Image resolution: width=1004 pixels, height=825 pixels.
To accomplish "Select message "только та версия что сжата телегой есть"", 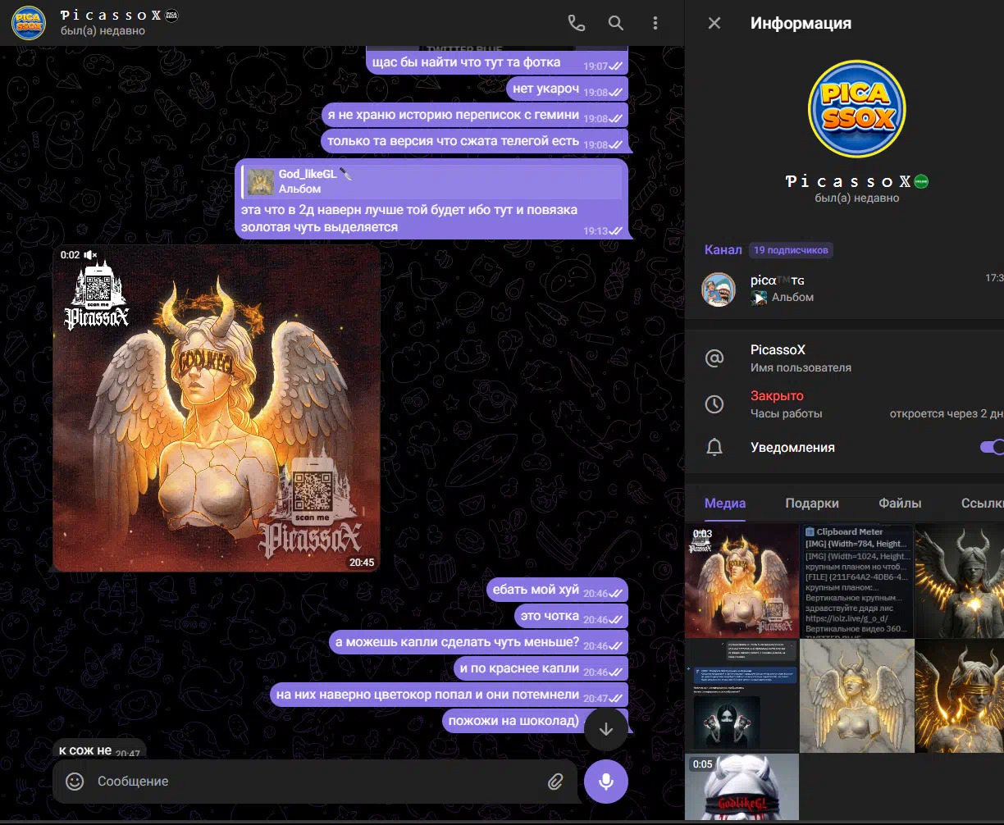I will 475,141.
